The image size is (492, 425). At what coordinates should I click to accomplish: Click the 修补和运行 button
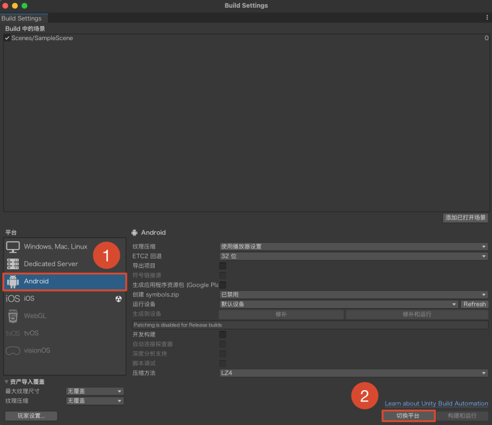[416, 314]
